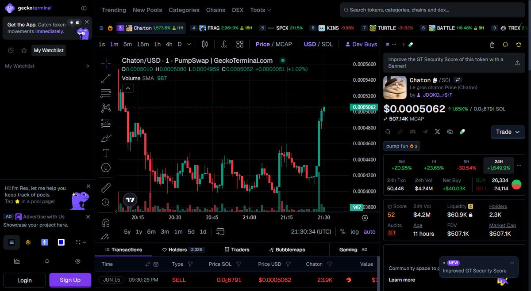The width and height of the screenshot is (531, 291).
Task: Select the Fibonacci retracement tool
Action: [x=106, y=93]
